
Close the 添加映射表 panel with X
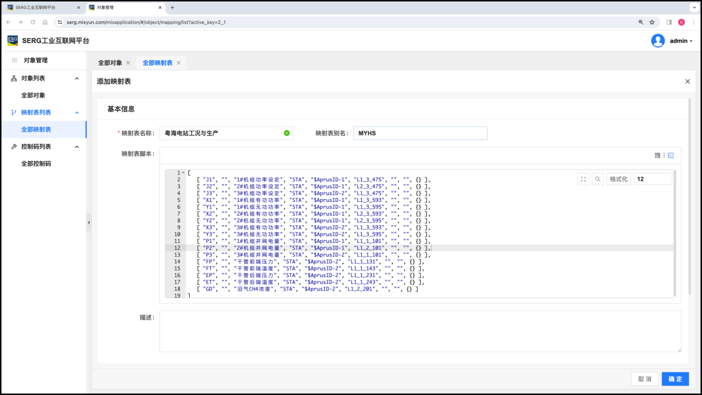click(688, 81)
